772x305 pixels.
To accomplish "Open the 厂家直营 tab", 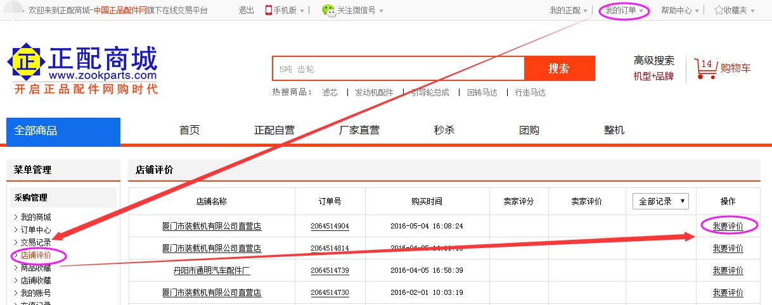I will [x=359, y=130].
